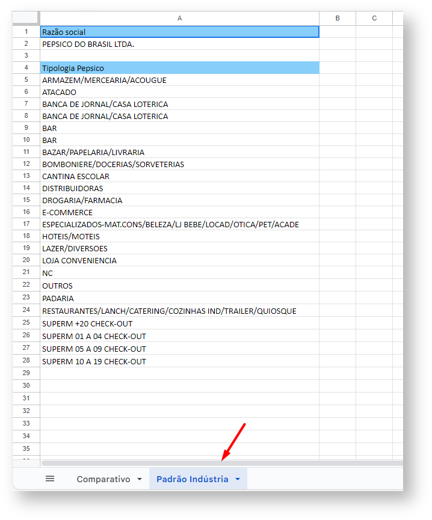Select the 'HOTEIS/MOTEIS' cell

point(179,236)
